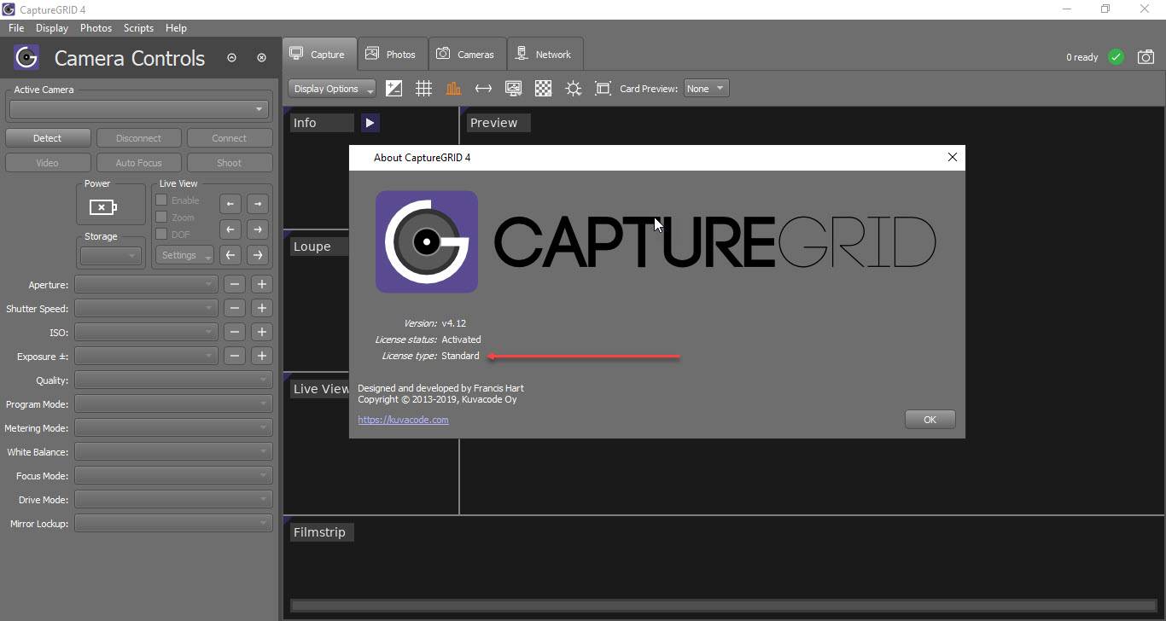Click the play arrow next to Info
This screenshot has width=1166, height=621.
370,123
